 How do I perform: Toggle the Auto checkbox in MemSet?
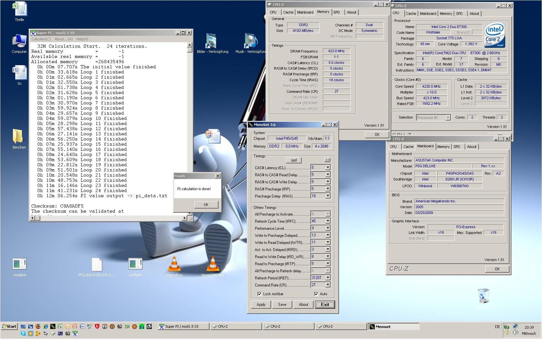tap(316, 294)
